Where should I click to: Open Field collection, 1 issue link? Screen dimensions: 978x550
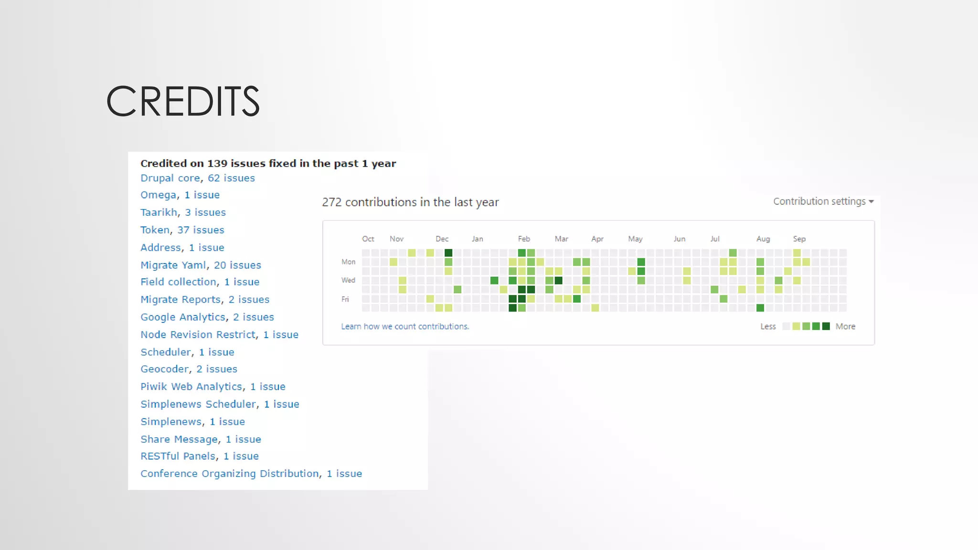tap(200, 282)
